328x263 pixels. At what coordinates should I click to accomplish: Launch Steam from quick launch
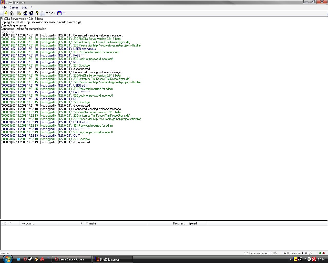[30, 259]
